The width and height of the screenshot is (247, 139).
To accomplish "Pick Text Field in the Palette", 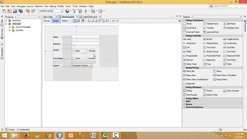I will pos(229,51).
